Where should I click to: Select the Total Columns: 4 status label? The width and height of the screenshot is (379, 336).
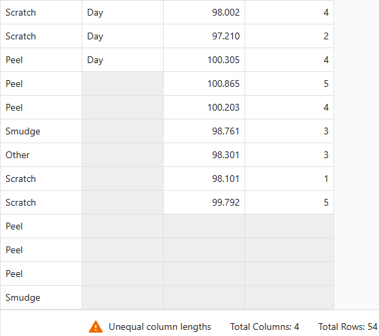click(264, 326)
